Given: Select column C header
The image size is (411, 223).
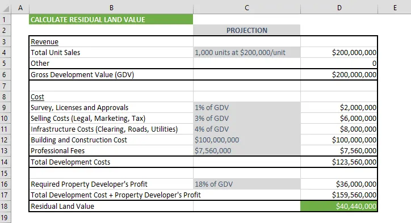Looking at the screenshot, I should (x=246, y=8).
